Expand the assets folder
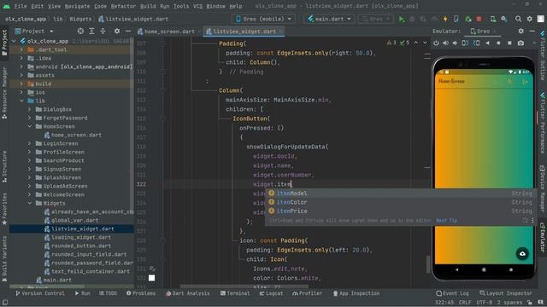Screen dimensions: 547x307 click(21, 75)
